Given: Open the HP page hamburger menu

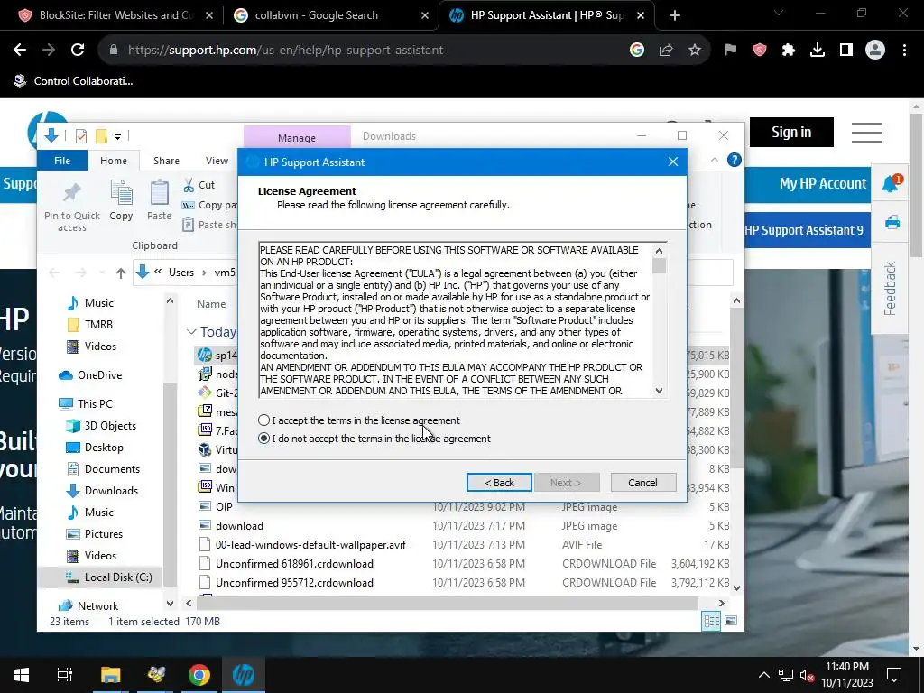Looking at the screenshot, I should [x=866, y=132].
